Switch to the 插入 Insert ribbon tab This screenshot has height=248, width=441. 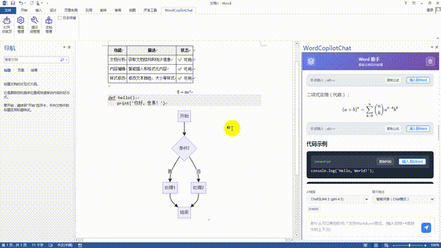[39, 10]
